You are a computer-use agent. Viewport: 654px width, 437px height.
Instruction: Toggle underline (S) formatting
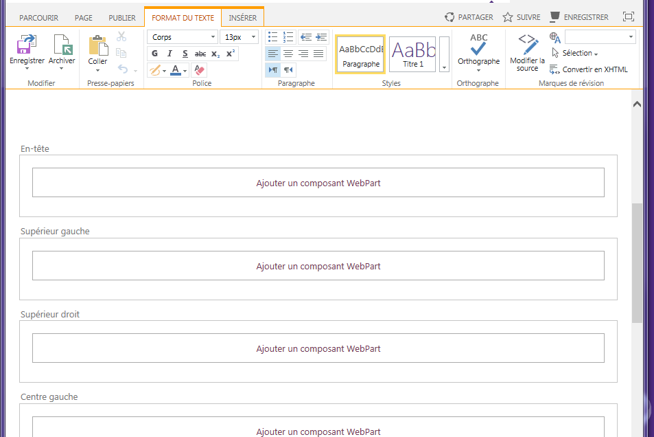click(x=185, y=54)
